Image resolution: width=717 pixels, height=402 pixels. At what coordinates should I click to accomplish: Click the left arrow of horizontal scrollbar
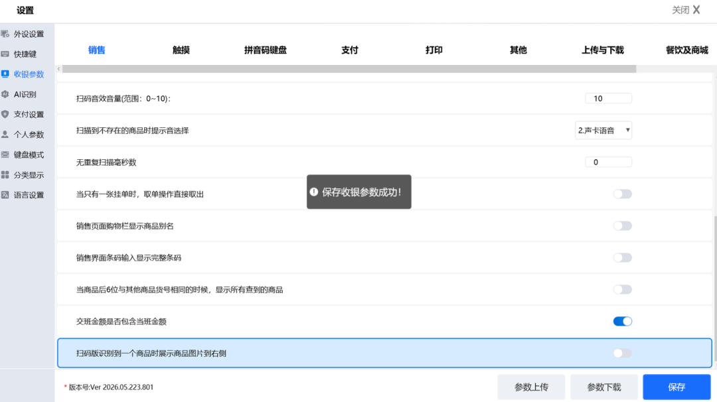pyautogui.click(x=58, y=69)
